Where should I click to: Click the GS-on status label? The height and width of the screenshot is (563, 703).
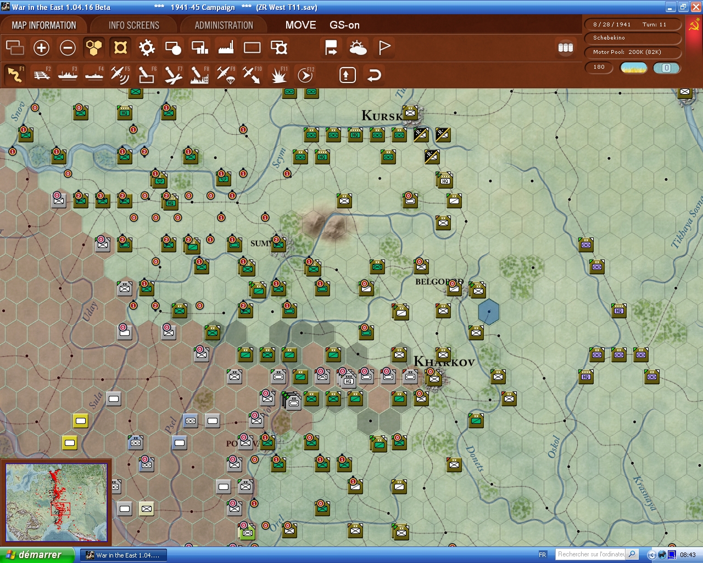click(x=345, y=25)
